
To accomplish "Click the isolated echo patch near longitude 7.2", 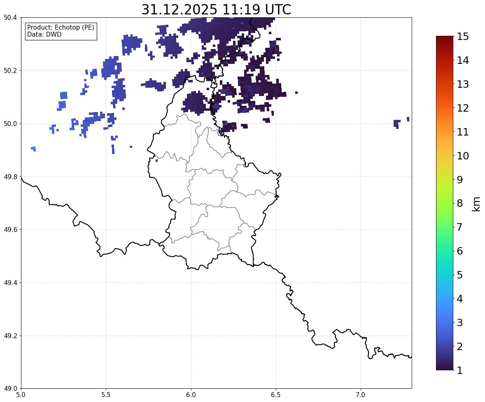I will (x=397, y=124).
